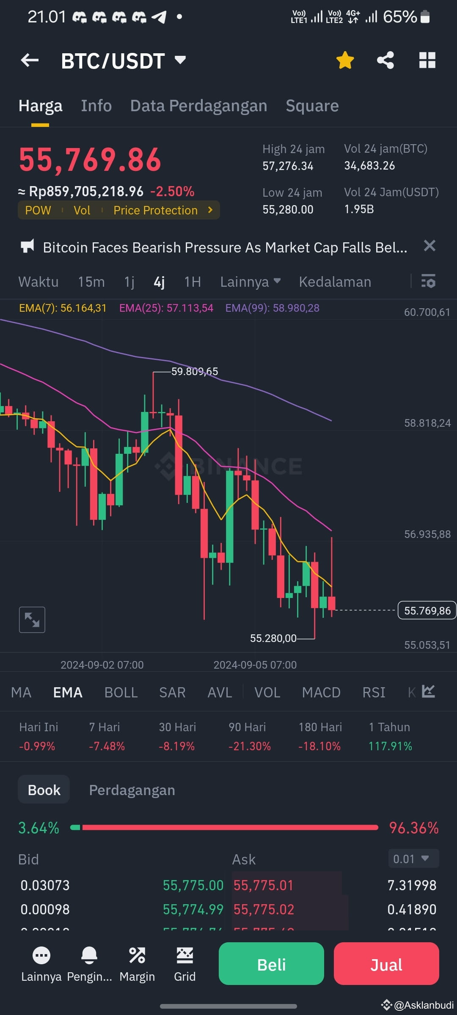457x1015 pixels.
Task: Switch to the Perdagangan tab
Action: pos(132,790)
